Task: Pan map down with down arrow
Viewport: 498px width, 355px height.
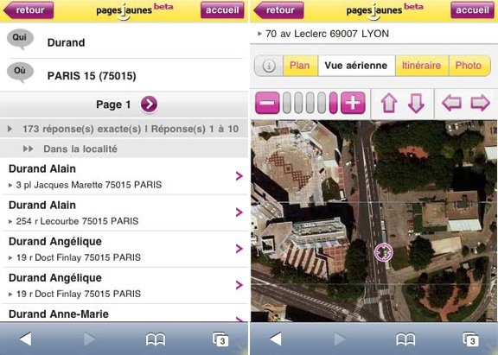Action: [416, 103]
